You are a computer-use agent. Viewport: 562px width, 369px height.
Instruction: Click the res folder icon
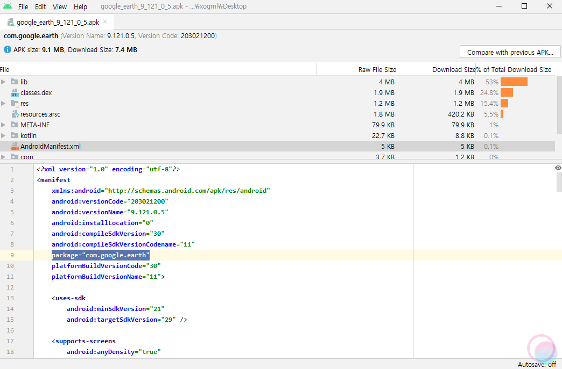[15, 103]
